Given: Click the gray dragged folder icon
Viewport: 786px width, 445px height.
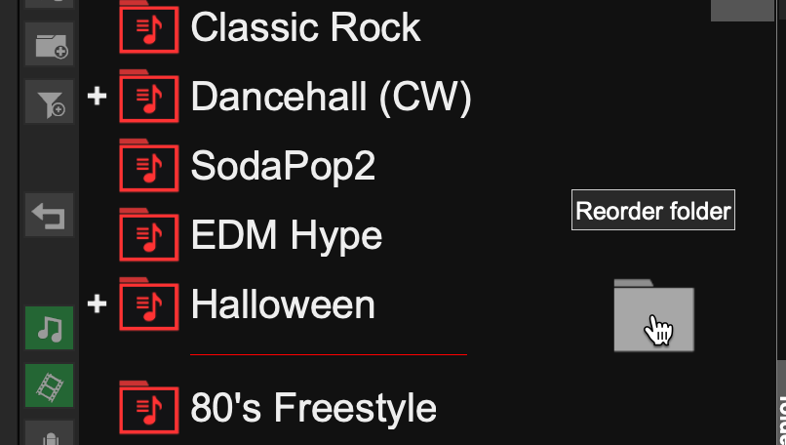Looking at the screenshot, I should [653, 315].
